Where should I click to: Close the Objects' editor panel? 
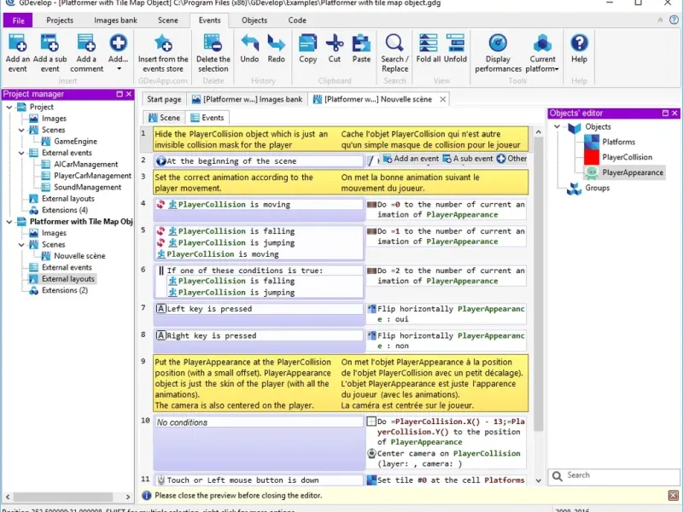(x=674, y=113)
